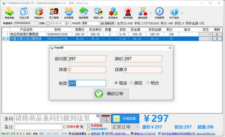Click the blue checkmark icon beside 序列号

[103, 134]
